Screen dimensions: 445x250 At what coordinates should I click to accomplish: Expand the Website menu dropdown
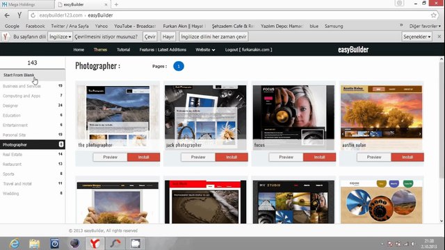[x=205, y=49]
